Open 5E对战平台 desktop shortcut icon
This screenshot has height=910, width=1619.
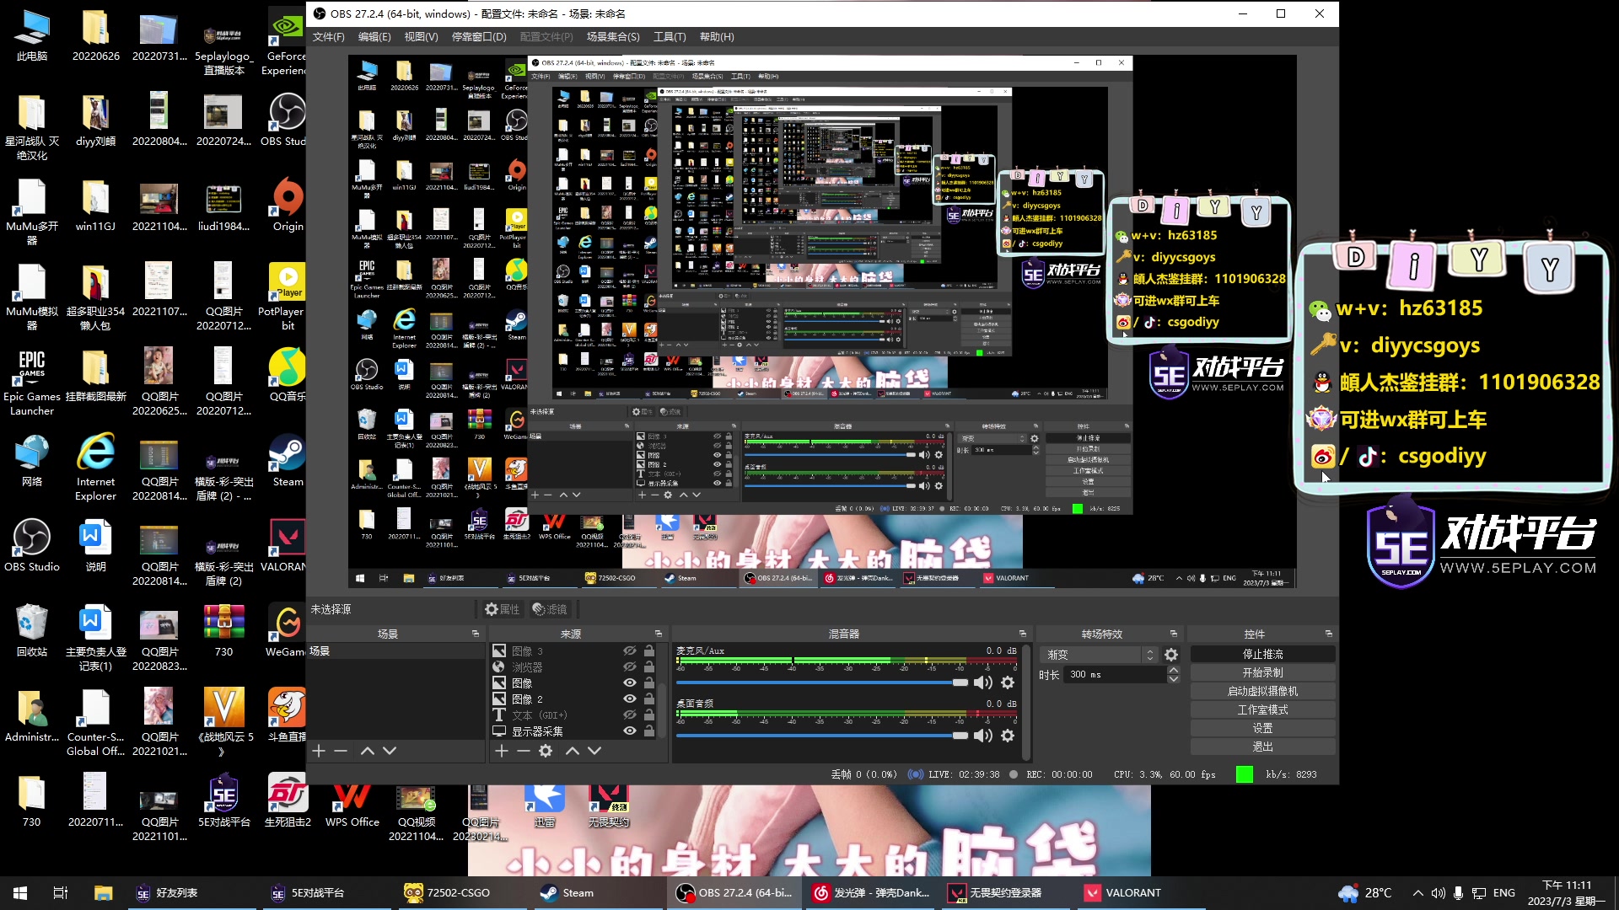[x=223, y=801]
